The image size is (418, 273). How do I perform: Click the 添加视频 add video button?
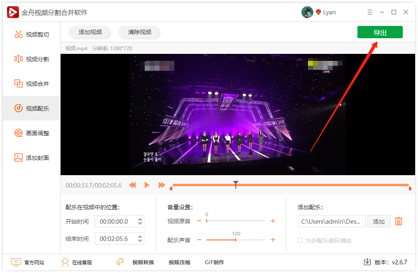point(90,32)
